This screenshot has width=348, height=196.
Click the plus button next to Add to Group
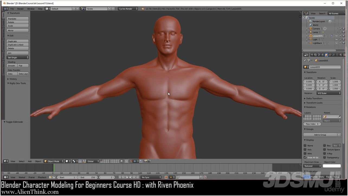[339, 135]
